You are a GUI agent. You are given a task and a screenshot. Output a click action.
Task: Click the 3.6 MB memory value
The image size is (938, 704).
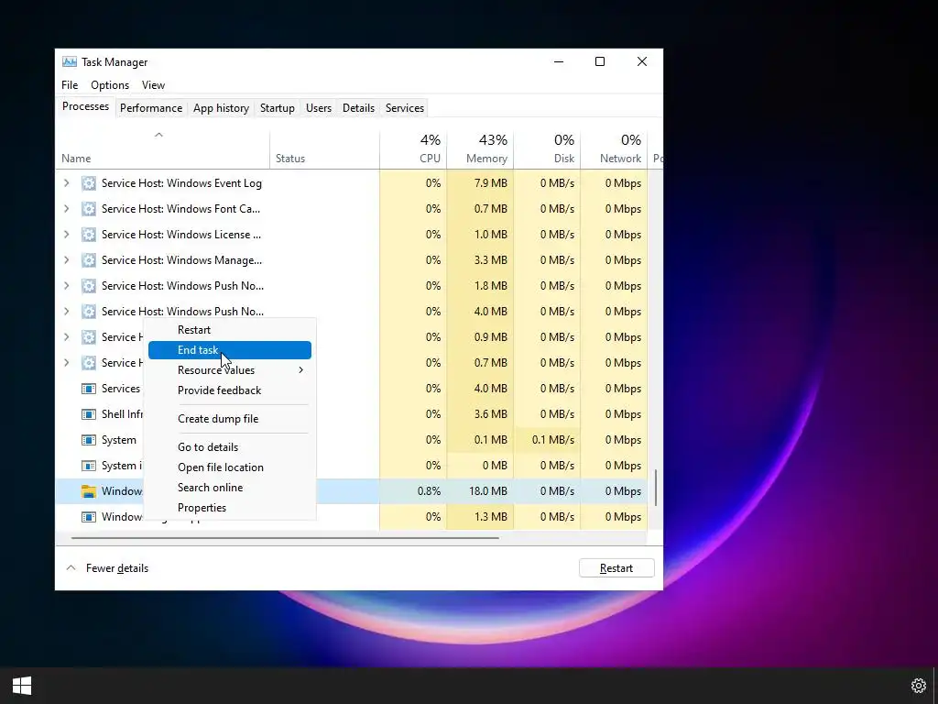pyautogui.click(x=491, y=414)
